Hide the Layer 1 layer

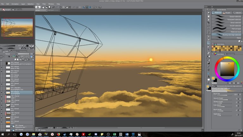pos(2,122)
